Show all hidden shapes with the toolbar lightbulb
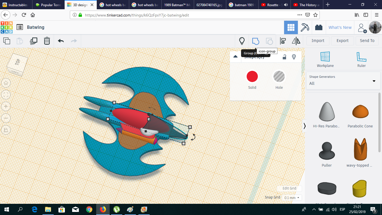Image resolution: width=382 pixels, height=215 pixels. pos(242,41)
